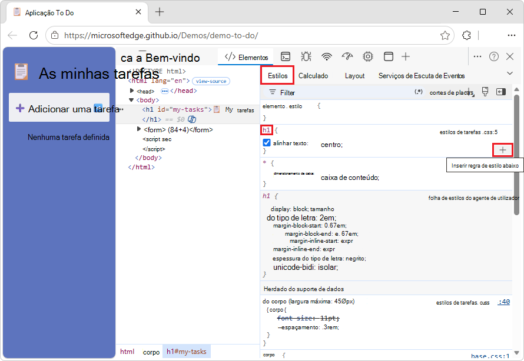This screenshot has width=524, height=361.
Task: Click the font-size: 11pt struck-through declaration
Action: coord(309,318)
